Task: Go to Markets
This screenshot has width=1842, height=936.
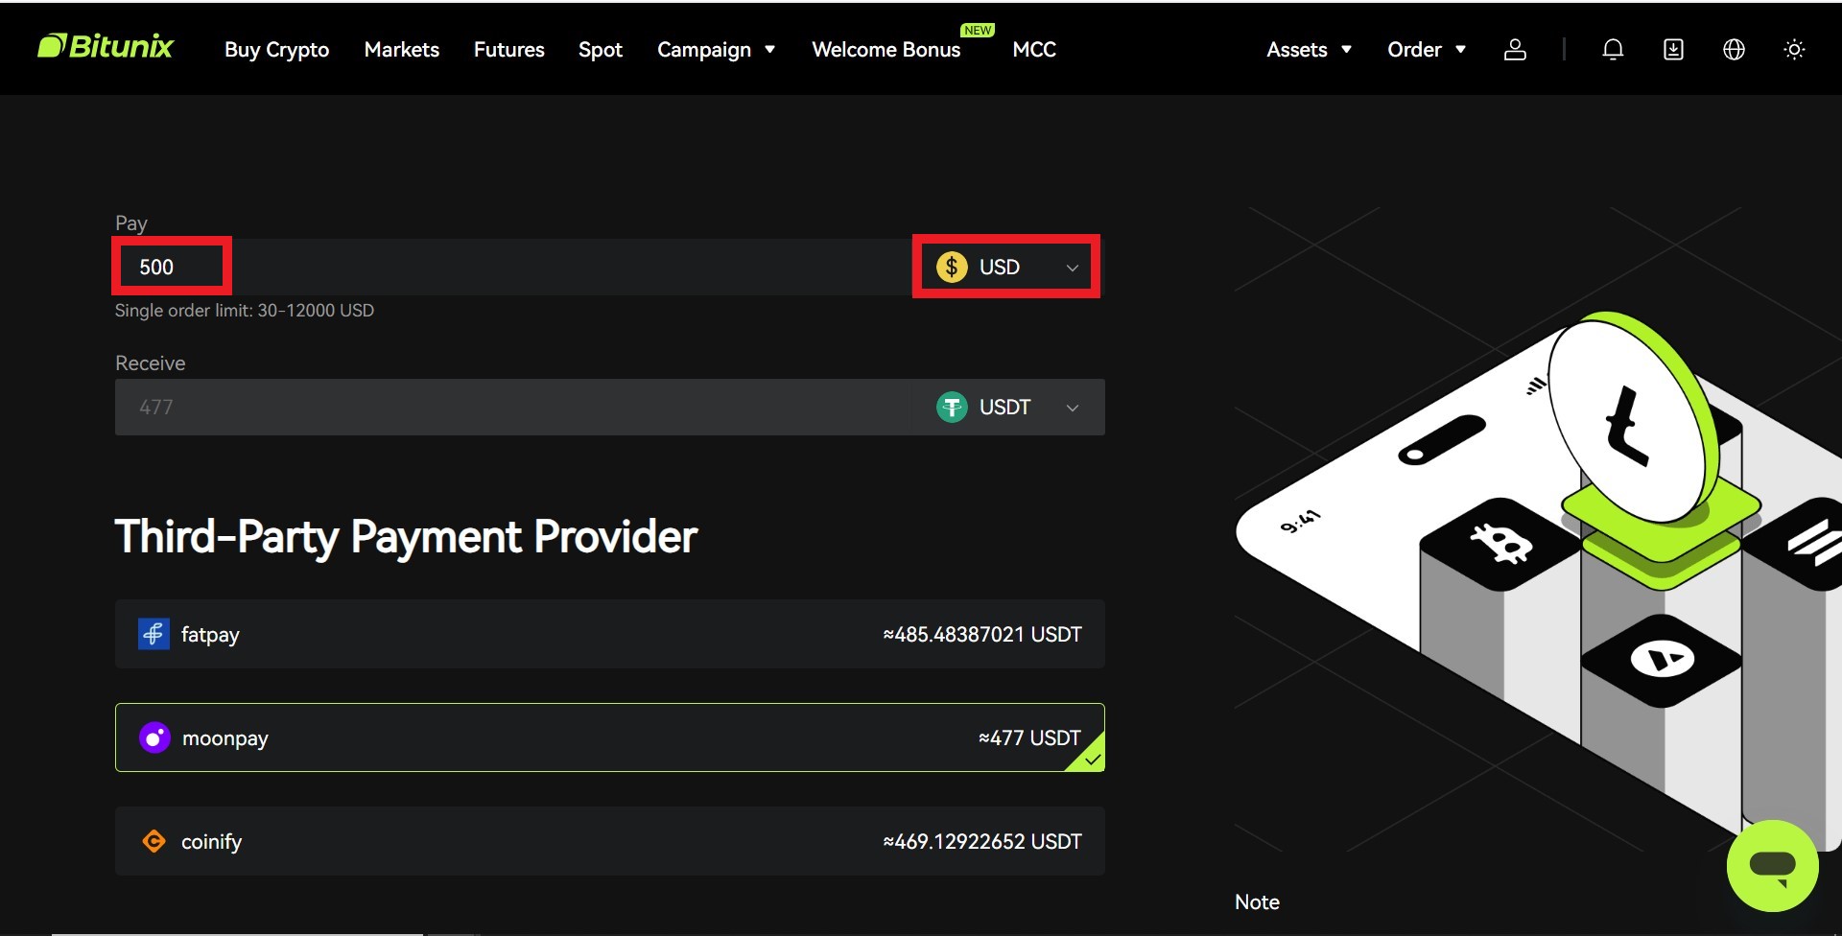Action: point(401,50)
